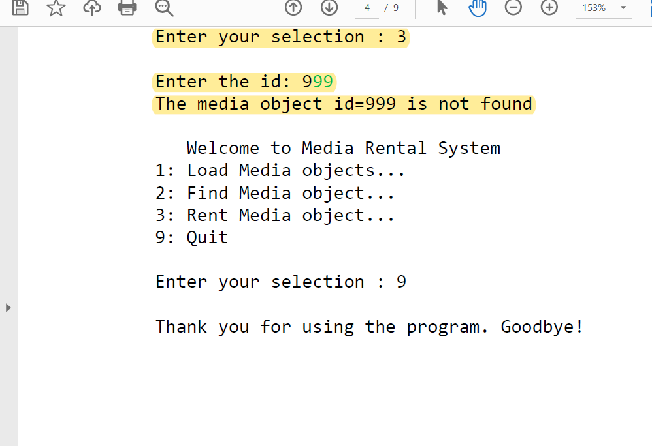Click the 'Welcome to Media Rental System' heading
This screenshot has width=652, height=446.
(x=343, y=148)
